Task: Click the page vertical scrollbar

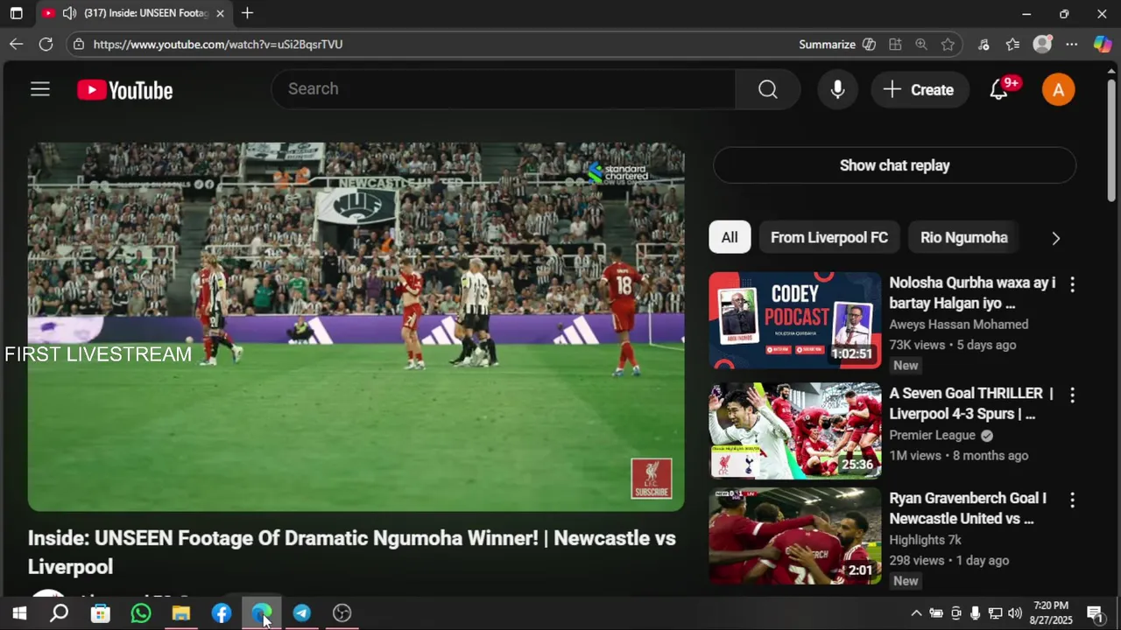Action: click(1111, 140)
